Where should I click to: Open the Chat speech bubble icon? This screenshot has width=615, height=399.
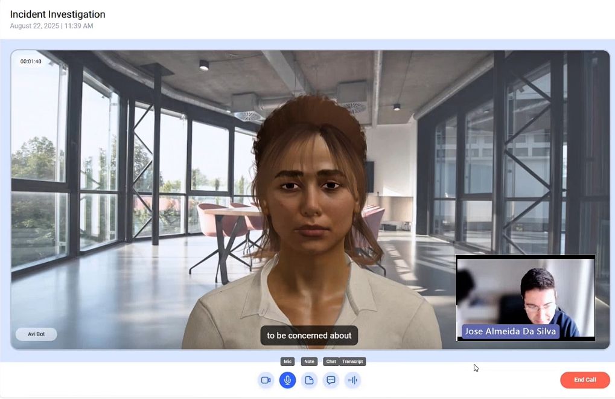[x=331, y=380]
